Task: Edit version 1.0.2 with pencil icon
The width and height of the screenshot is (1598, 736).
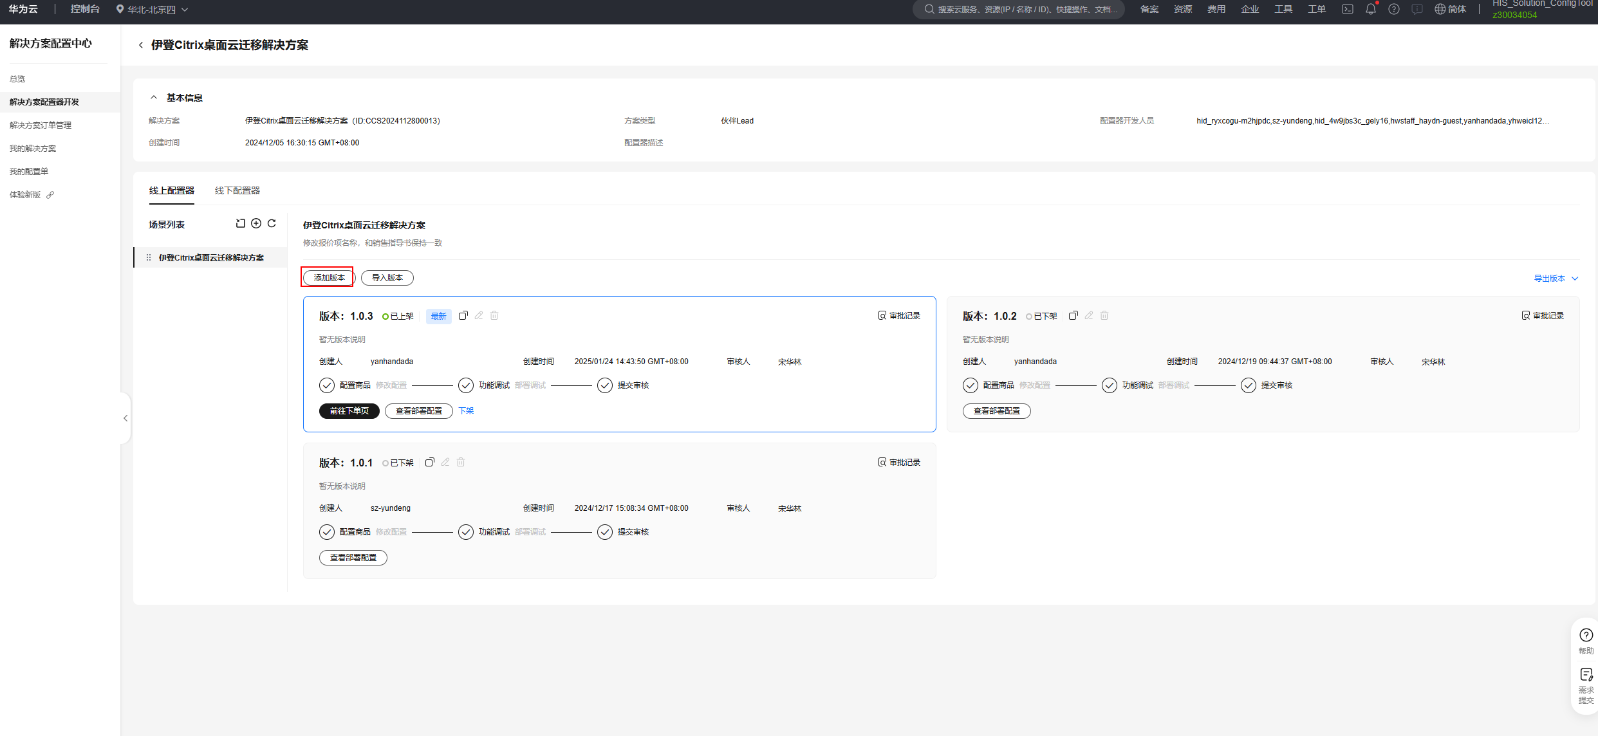Action: pos(1089,315)
